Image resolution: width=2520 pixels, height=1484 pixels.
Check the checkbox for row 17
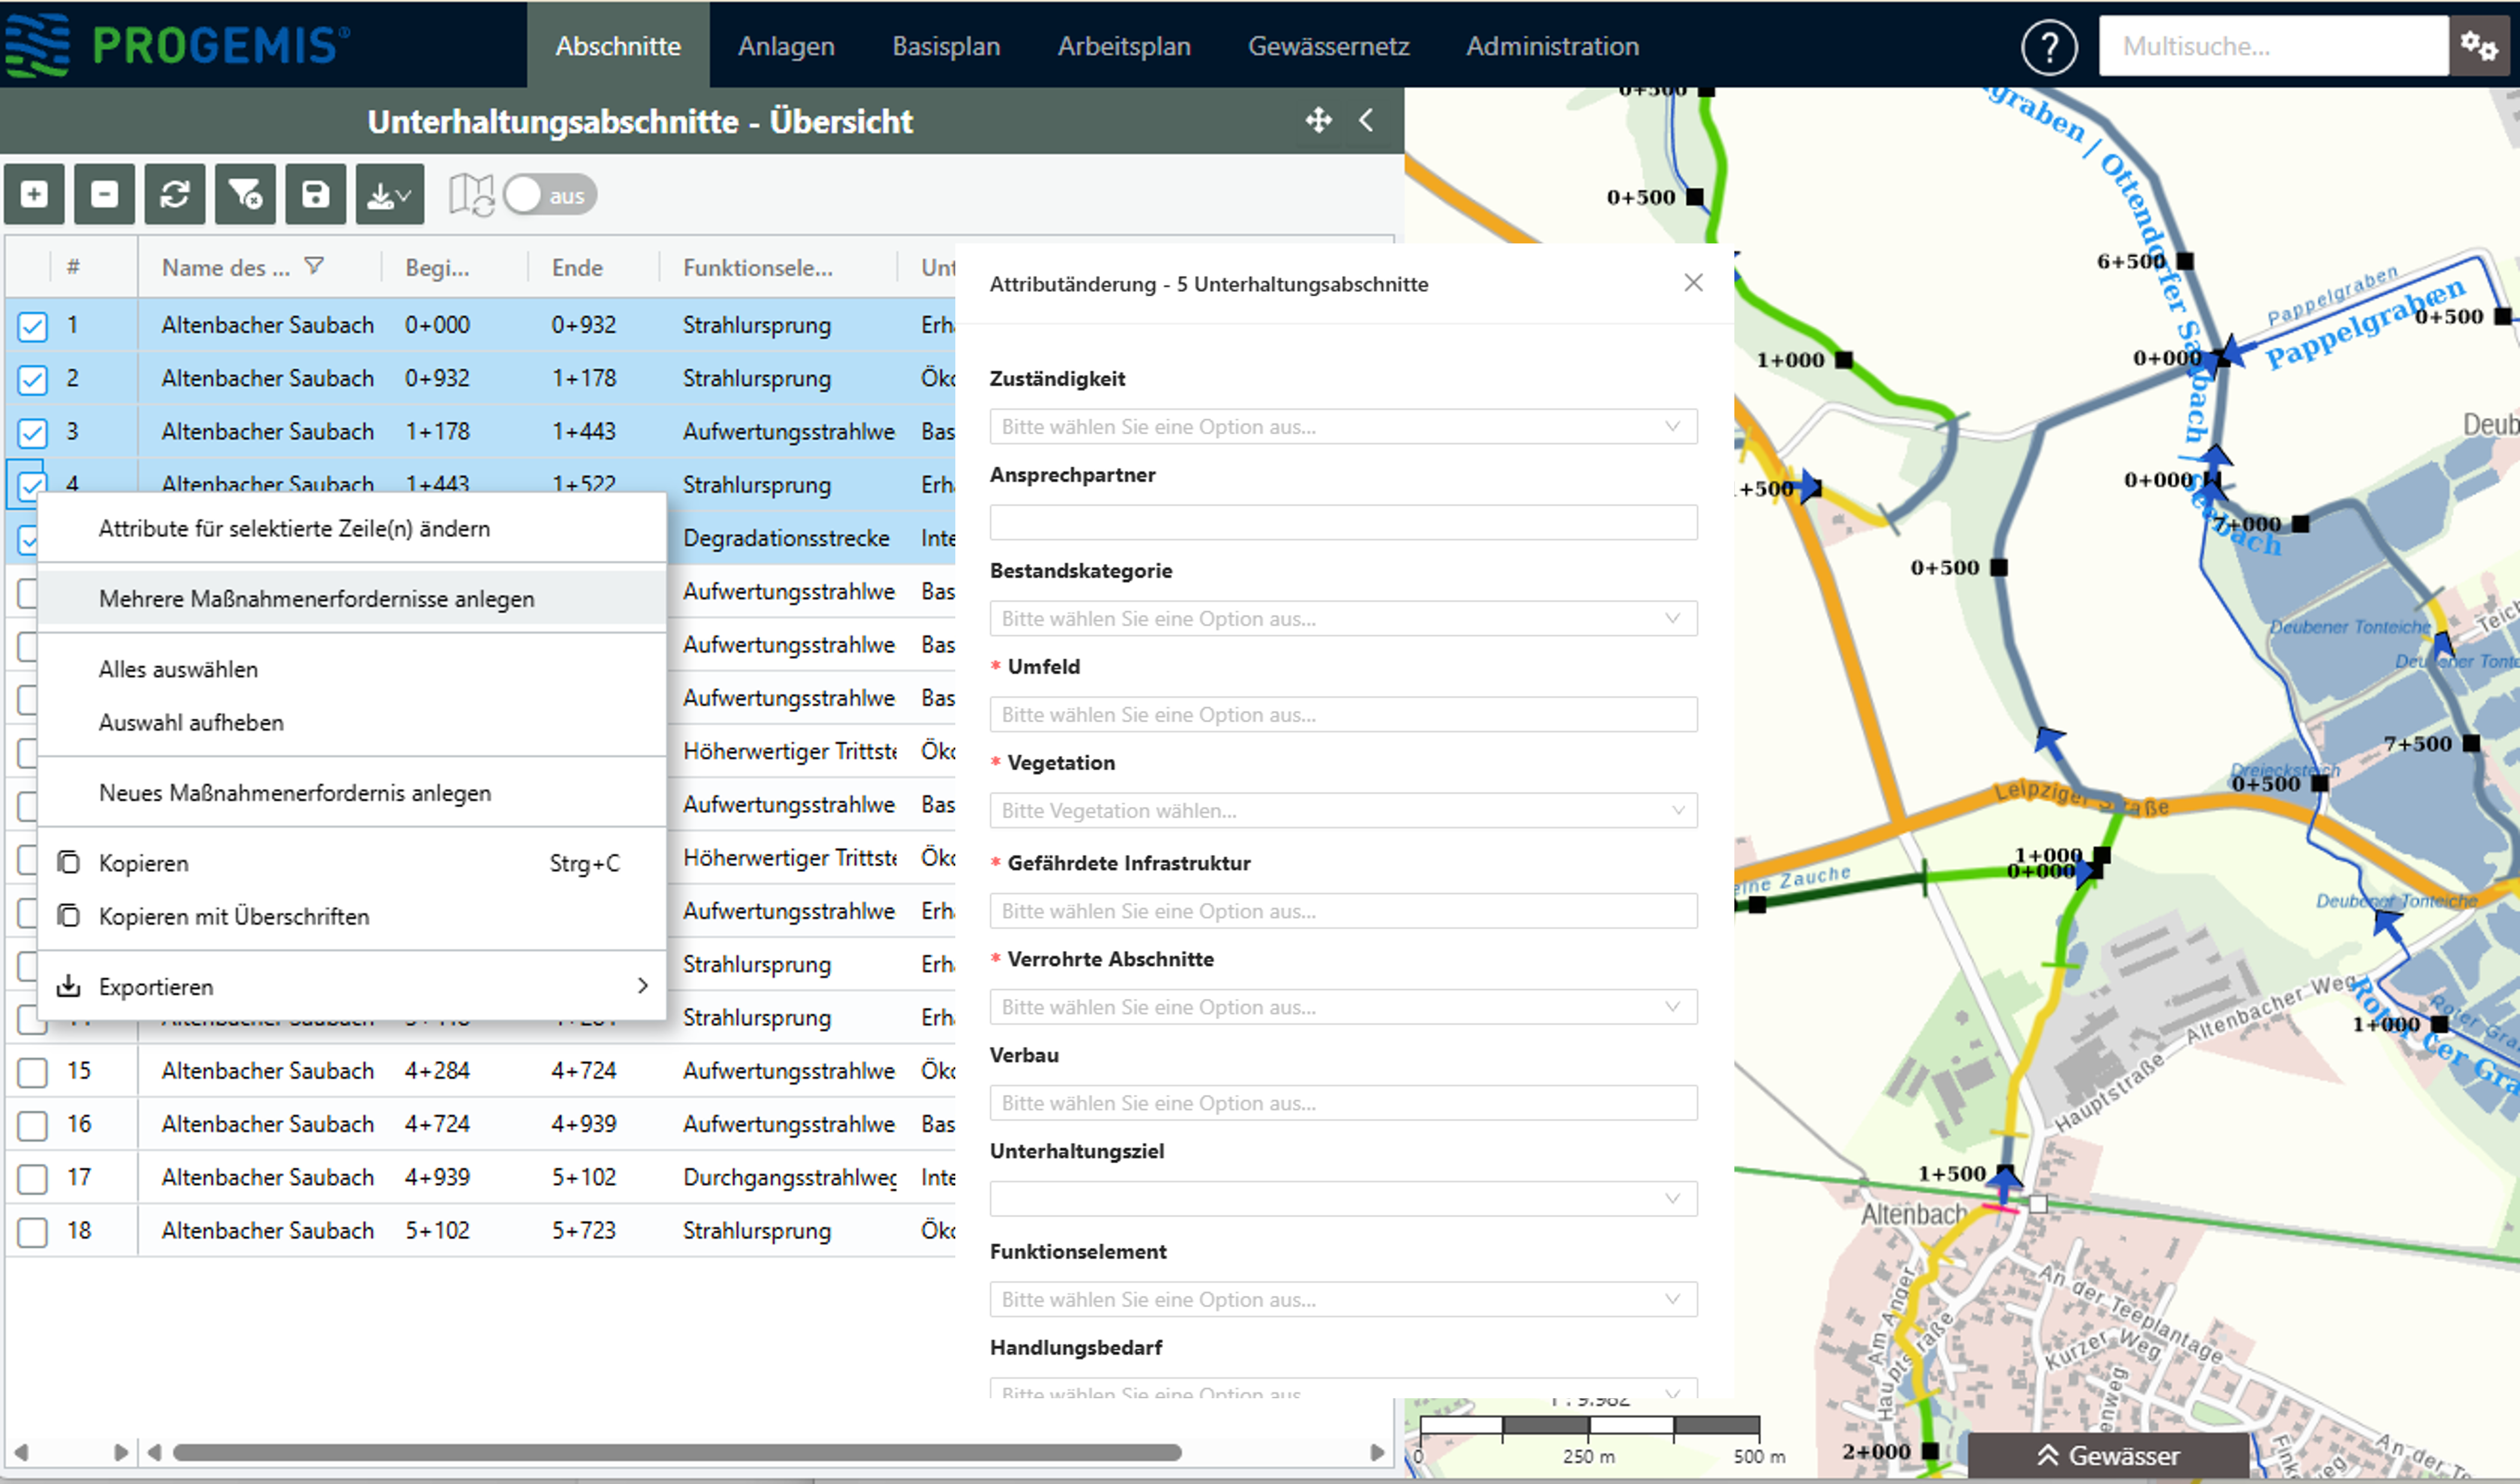click(32, 1178)
